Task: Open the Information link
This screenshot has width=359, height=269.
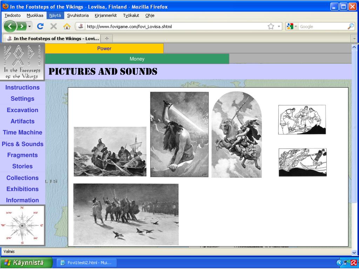Action: (22, 200)
